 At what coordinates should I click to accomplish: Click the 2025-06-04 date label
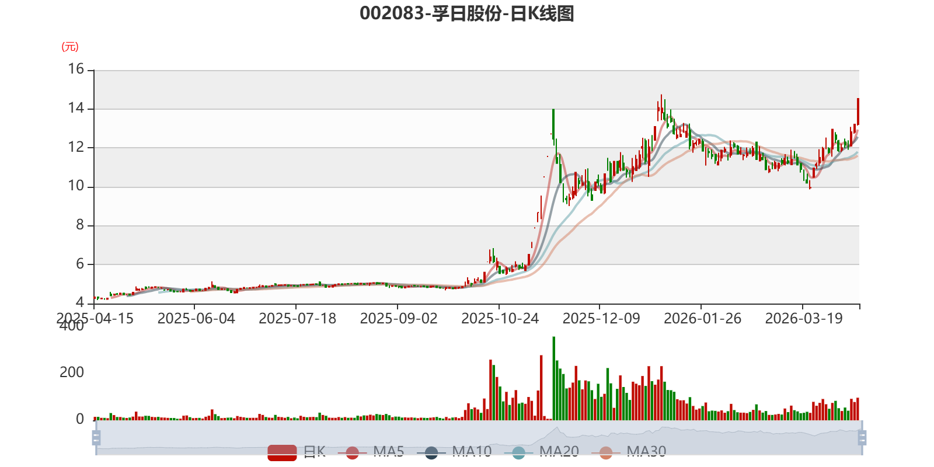pyautogui.click(x=196, y=318)
